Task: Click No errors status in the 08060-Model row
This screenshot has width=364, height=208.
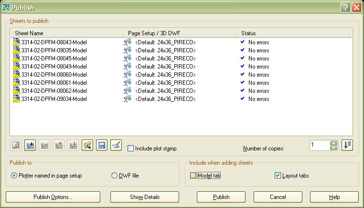Action: tap(258, 75)
